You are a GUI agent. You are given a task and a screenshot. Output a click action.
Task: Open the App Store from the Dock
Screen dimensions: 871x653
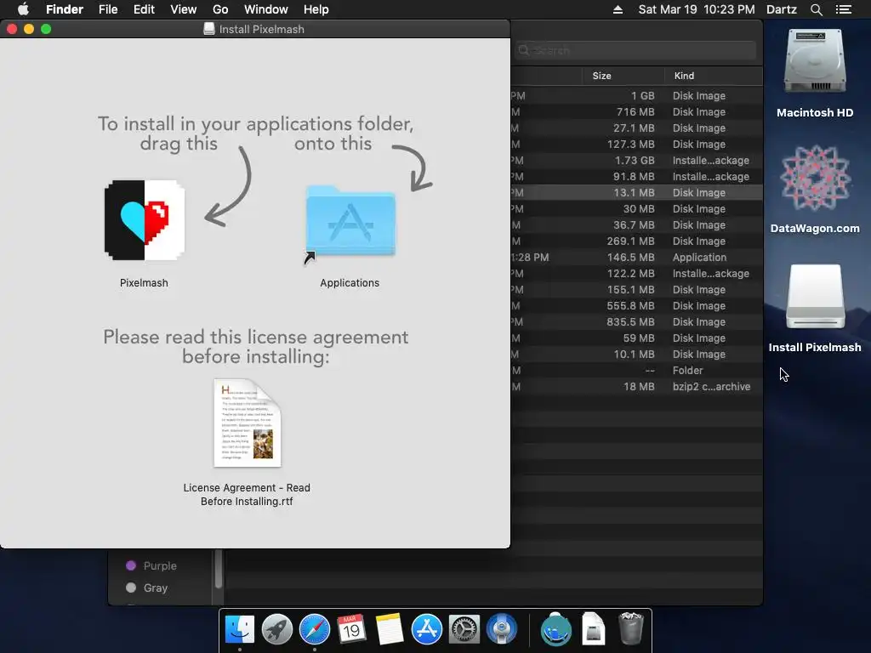(x=427, y=629)
